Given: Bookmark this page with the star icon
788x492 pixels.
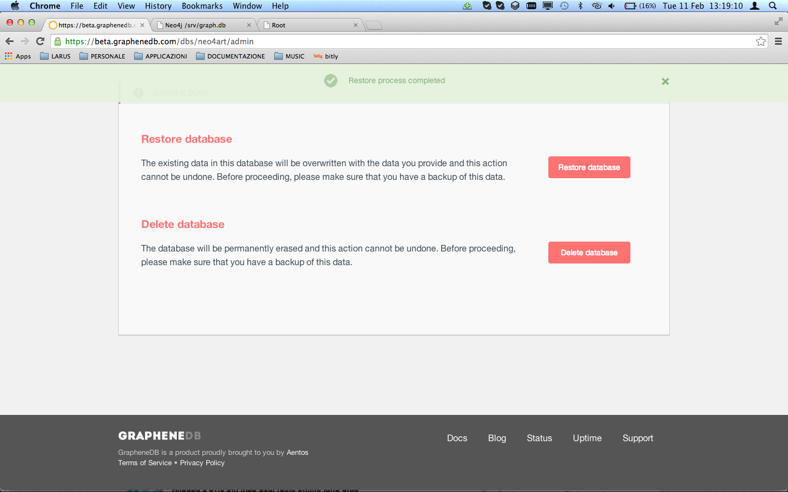Looking at the screenshot, I should tap(761, 42).
